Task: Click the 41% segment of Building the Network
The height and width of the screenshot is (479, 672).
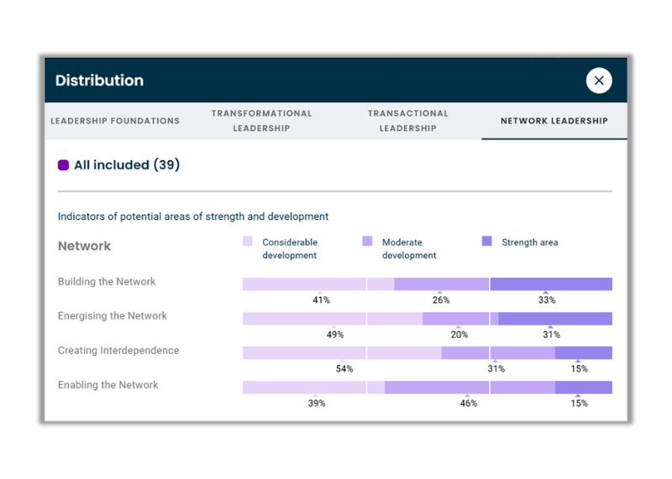Action: (x=318, y=284)
